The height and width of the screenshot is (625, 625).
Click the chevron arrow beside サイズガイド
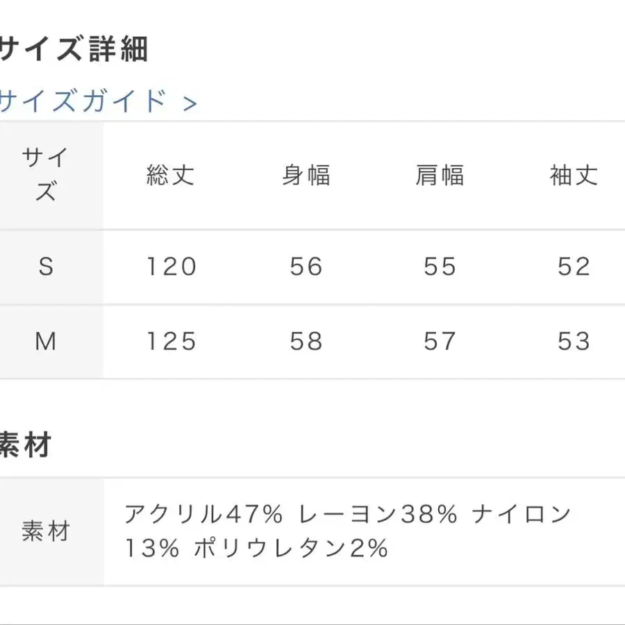(190, 104)
